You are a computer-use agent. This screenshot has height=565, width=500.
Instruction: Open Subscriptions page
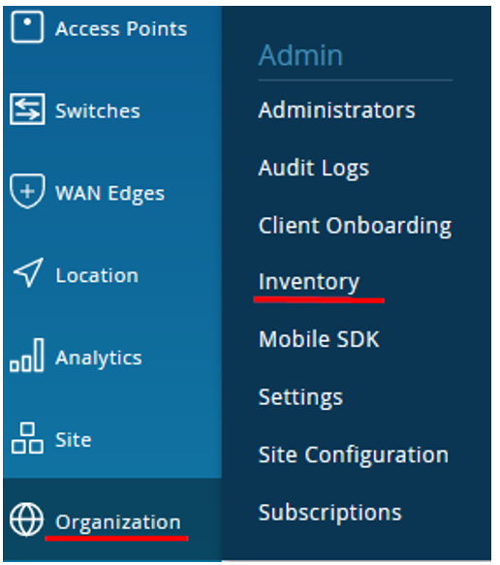click(330, 513)
